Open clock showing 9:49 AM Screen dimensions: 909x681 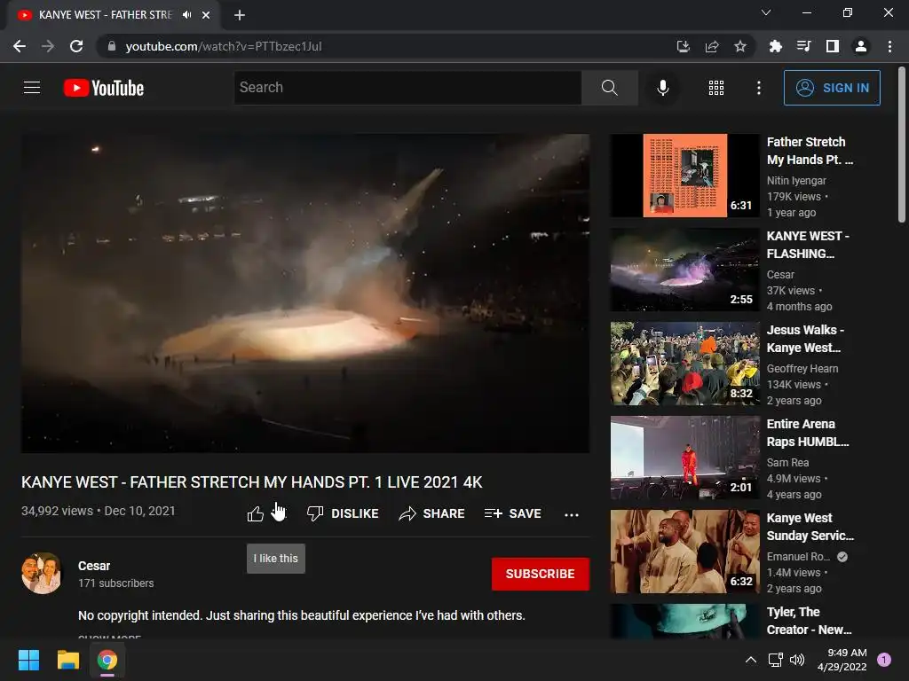pos(842,660)
